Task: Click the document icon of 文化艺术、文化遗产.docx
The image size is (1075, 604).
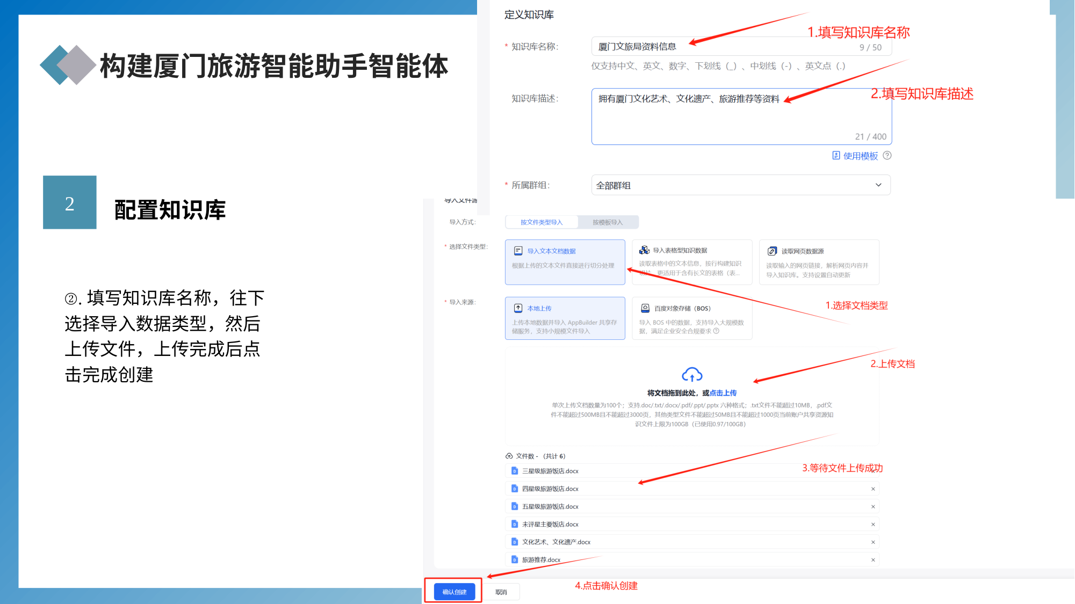Action: coord(514,542)
